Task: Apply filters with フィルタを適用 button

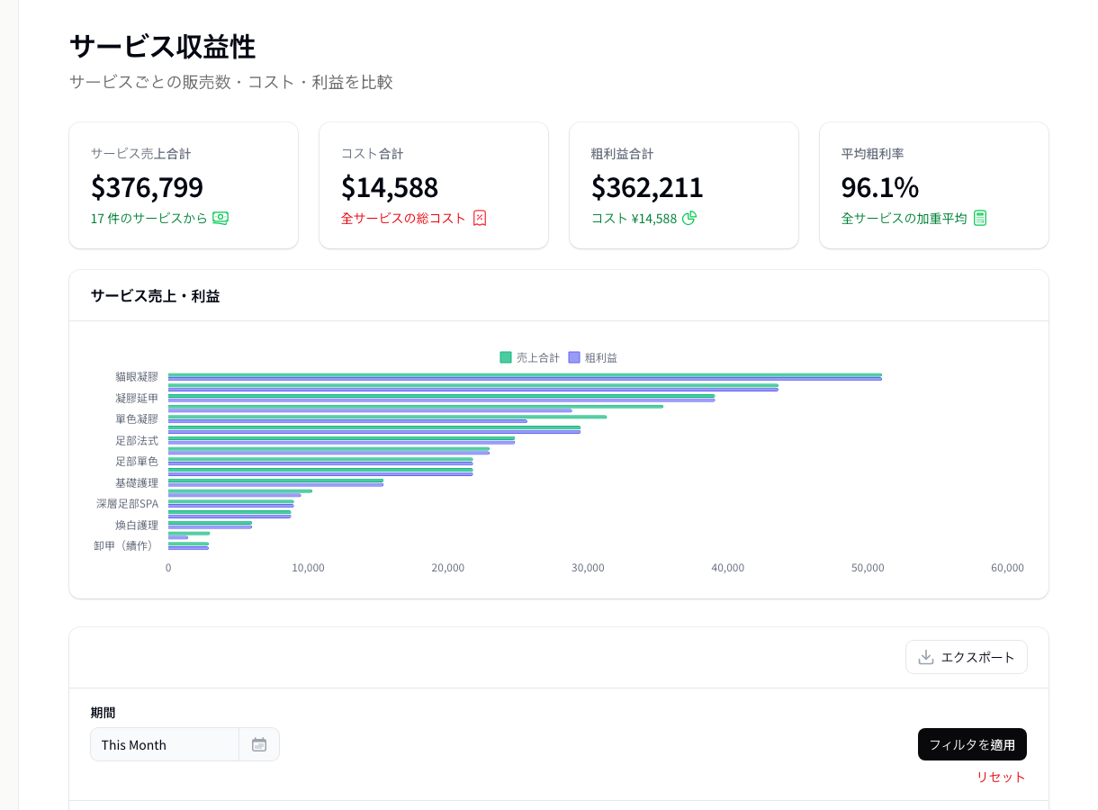Action: 972,744
